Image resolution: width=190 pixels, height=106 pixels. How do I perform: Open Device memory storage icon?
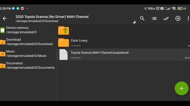tap(2, 30)
